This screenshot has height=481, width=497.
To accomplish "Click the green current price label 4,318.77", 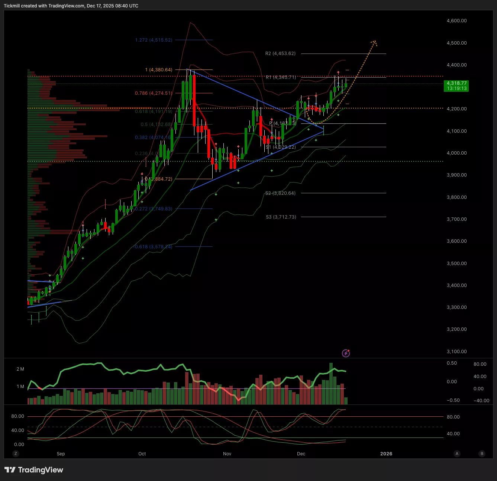I will click(456, 86).
